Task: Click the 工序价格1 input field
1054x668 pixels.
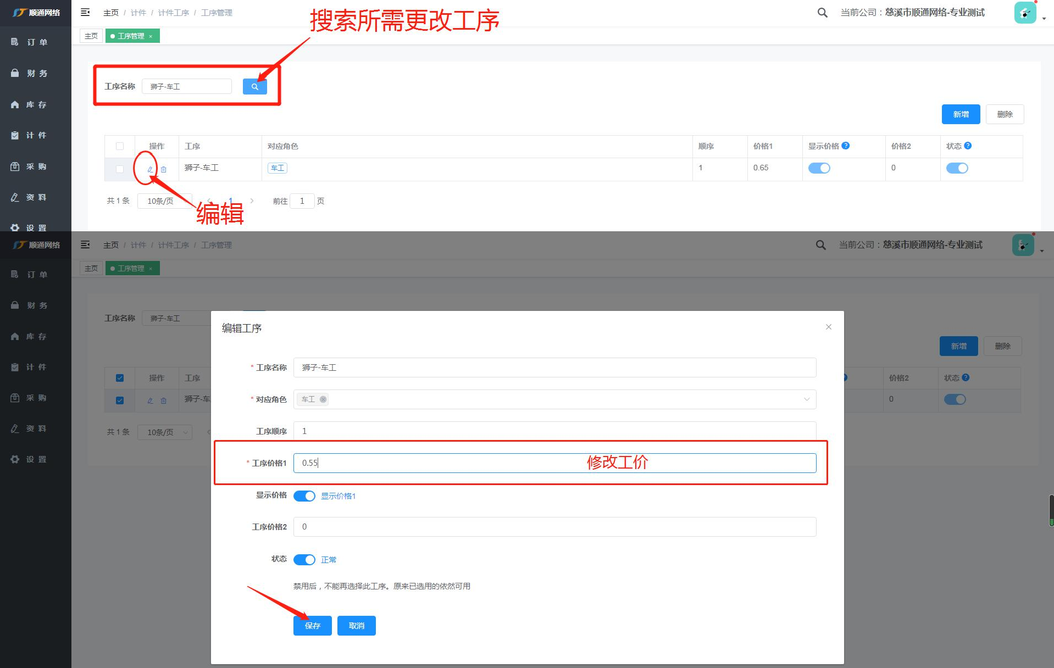Action: point(554,463)
